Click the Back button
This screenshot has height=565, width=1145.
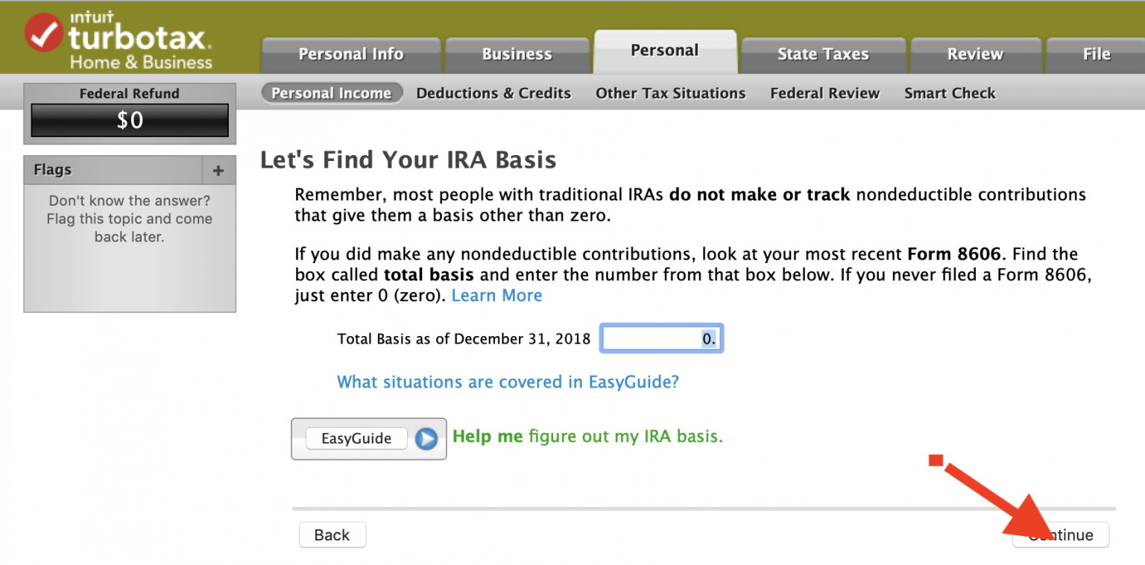[x=332, y=535]
